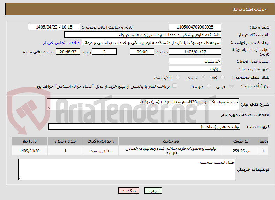Click the announcement date field 1405/04/23 - 10:15
The width and height of the screenshot is (275, 200).
[x=54, y=27]
